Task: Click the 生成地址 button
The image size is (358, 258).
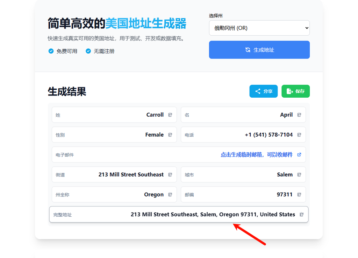Action: [259, 50]
